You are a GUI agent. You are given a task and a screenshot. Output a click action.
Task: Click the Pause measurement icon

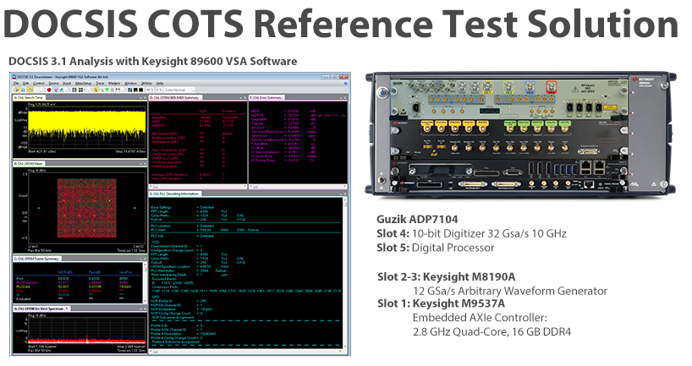point(23,90)
